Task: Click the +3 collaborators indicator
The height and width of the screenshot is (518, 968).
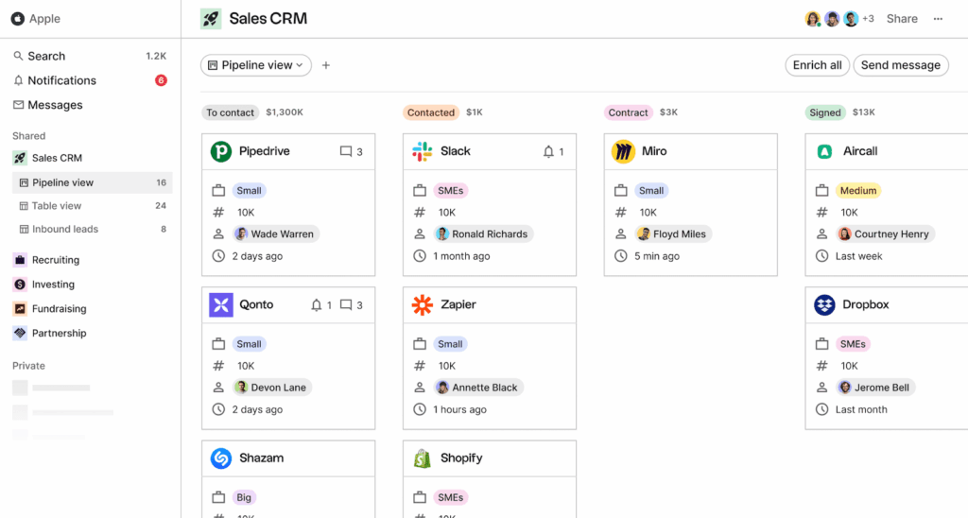Action: tap(868, 19)
